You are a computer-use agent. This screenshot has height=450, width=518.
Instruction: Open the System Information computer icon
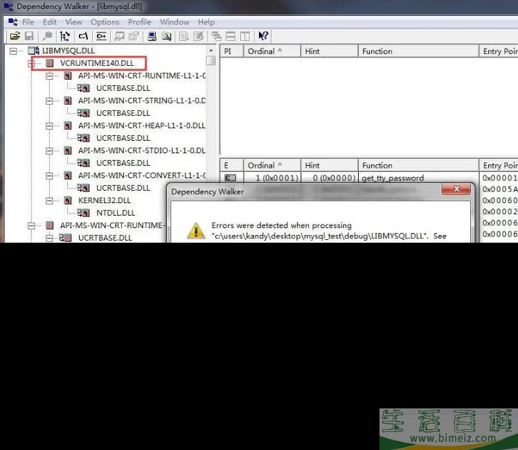pos(152,36)
